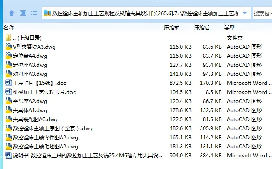Go up one directory with the arrow icon
The height and width of the screenshot is (169, 272).
click(x=12, y=13)
